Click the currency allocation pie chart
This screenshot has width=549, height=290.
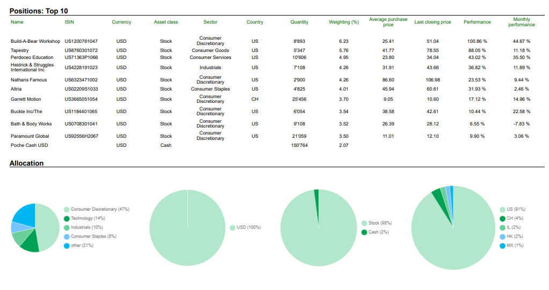coord(187,228)
